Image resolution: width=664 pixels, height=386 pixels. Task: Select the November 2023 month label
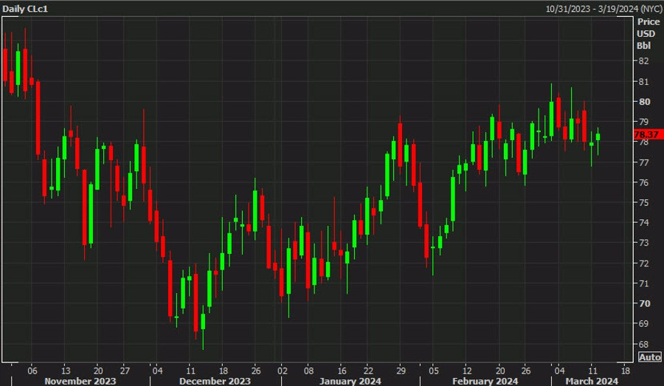[x=80, y=381]
